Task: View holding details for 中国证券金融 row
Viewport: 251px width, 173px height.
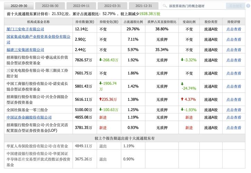Action: coord(234,117)
